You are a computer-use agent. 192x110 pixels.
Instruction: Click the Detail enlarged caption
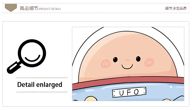click(x=40, y=85)
